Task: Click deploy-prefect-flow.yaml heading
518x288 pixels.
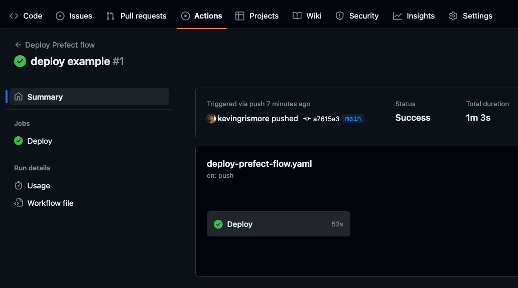Action: (x=260, y=164)
